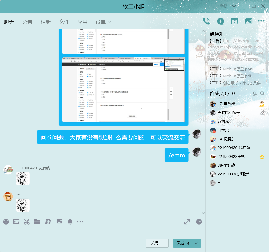
Task: Open the 应用 tab
Action: pos(82,22)
